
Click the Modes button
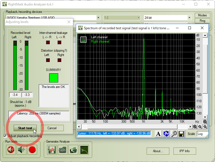tap(202, 15)
